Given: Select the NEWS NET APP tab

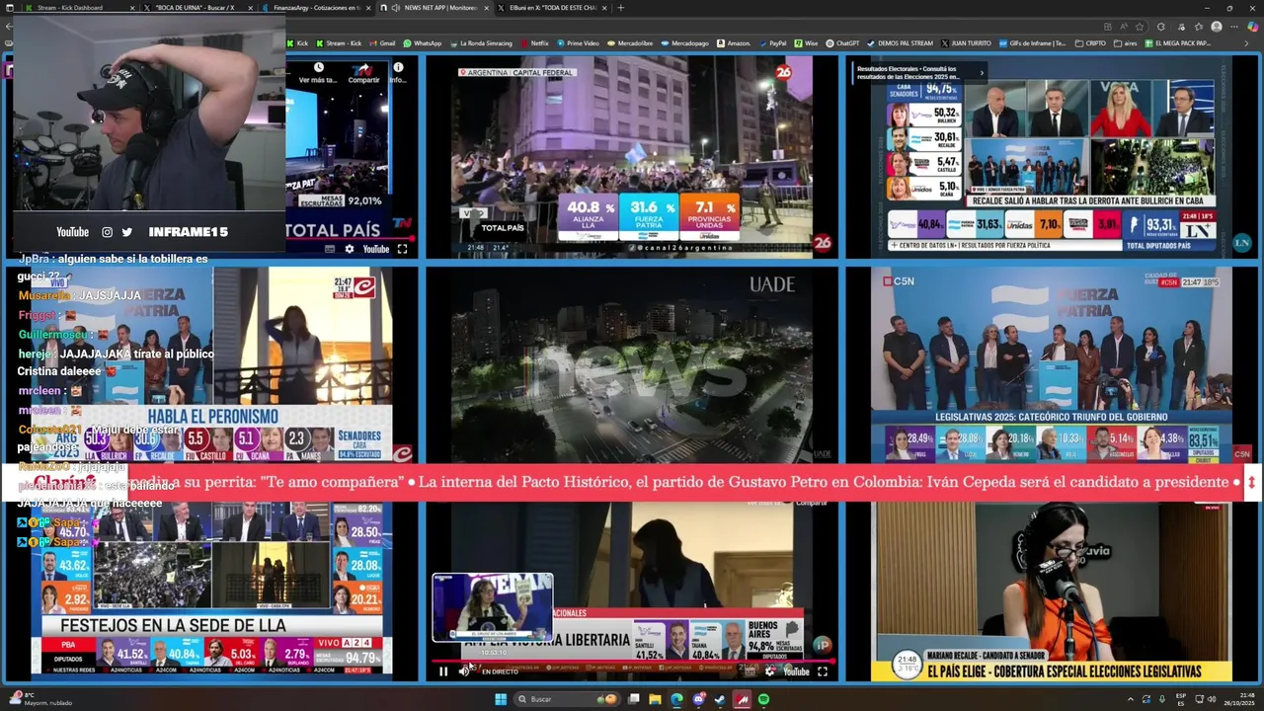Looking at the screenshot, I should tap(434, 8).
